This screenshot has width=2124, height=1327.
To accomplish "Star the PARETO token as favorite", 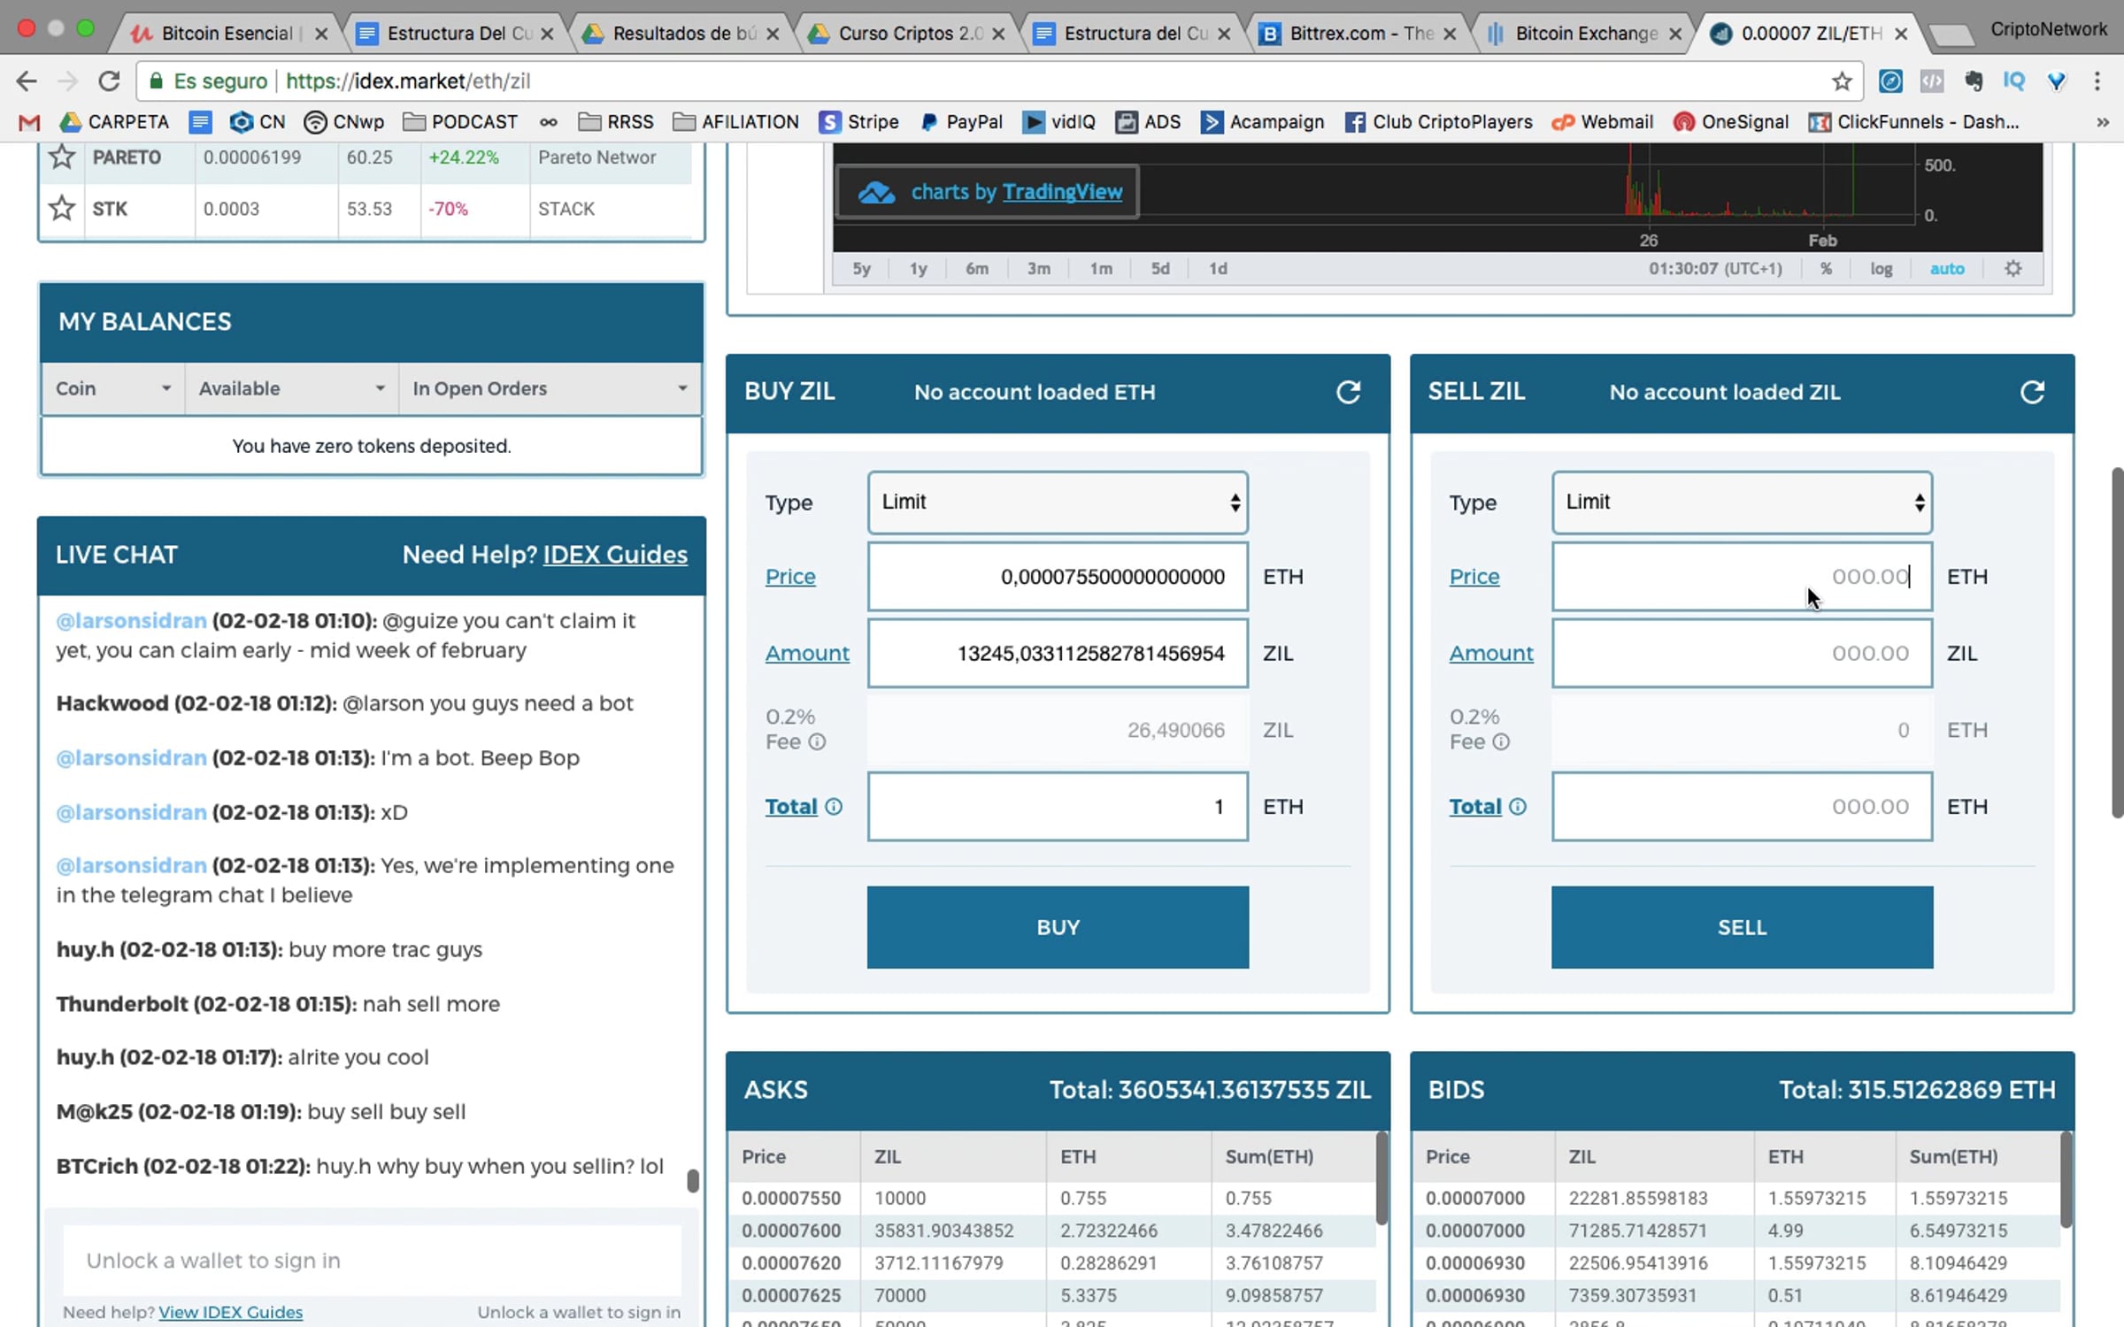I will (x=61, y=157).
